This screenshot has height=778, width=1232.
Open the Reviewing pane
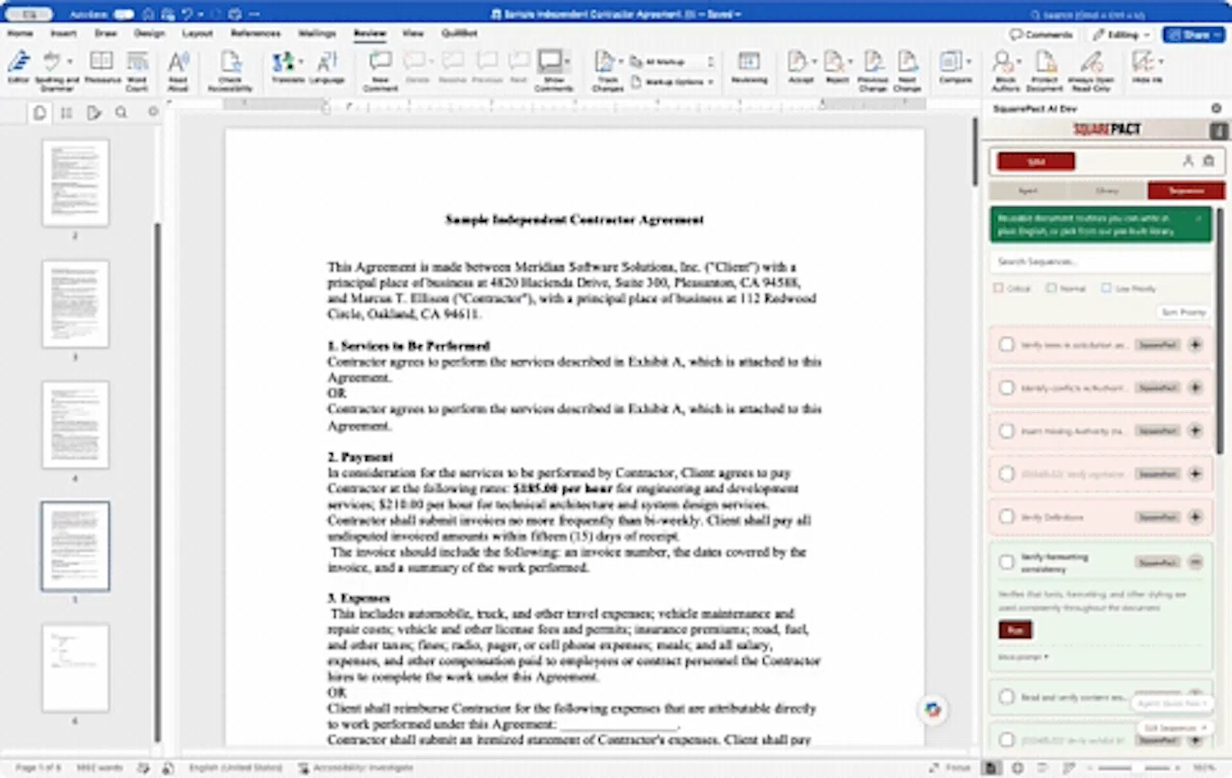coord(749,67)
